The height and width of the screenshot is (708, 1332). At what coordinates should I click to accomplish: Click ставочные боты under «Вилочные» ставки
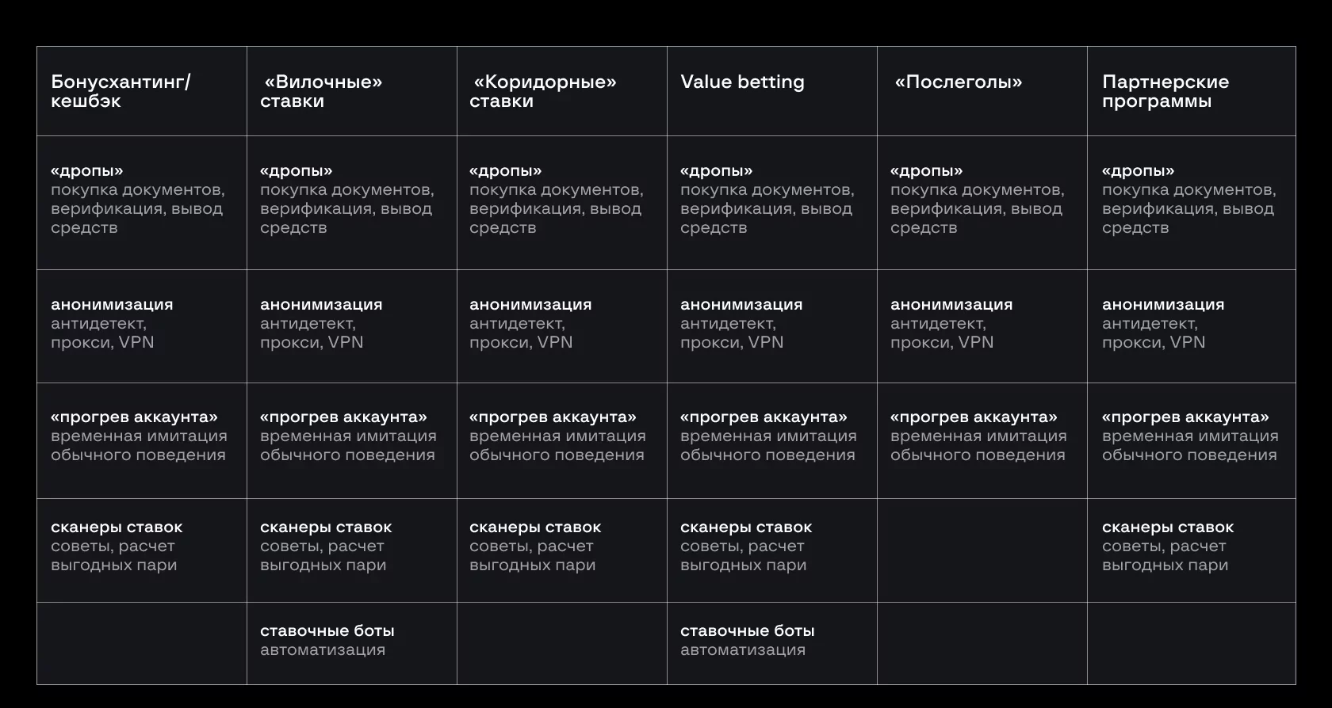(x=327, y=641)
